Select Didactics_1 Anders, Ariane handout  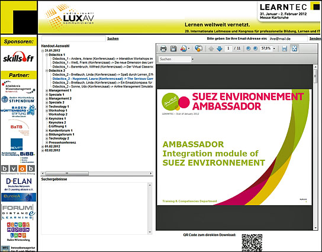coord(102,59)
